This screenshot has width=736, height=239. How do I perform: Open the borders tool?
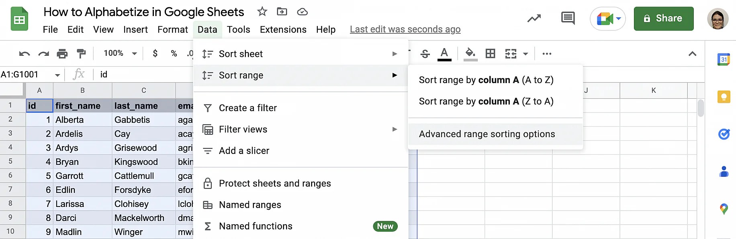point(490,53)
